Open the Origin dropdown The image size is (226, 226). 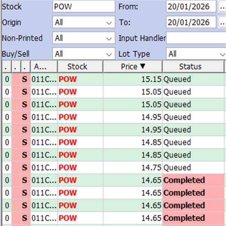pyautogui.click(x=84, y=22)
